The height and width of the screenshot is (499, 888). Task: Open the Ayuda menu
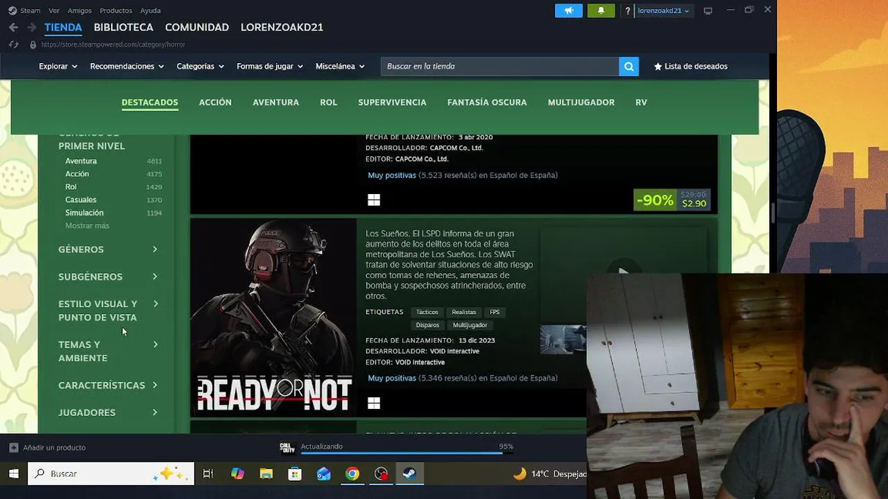click(151, 10)
